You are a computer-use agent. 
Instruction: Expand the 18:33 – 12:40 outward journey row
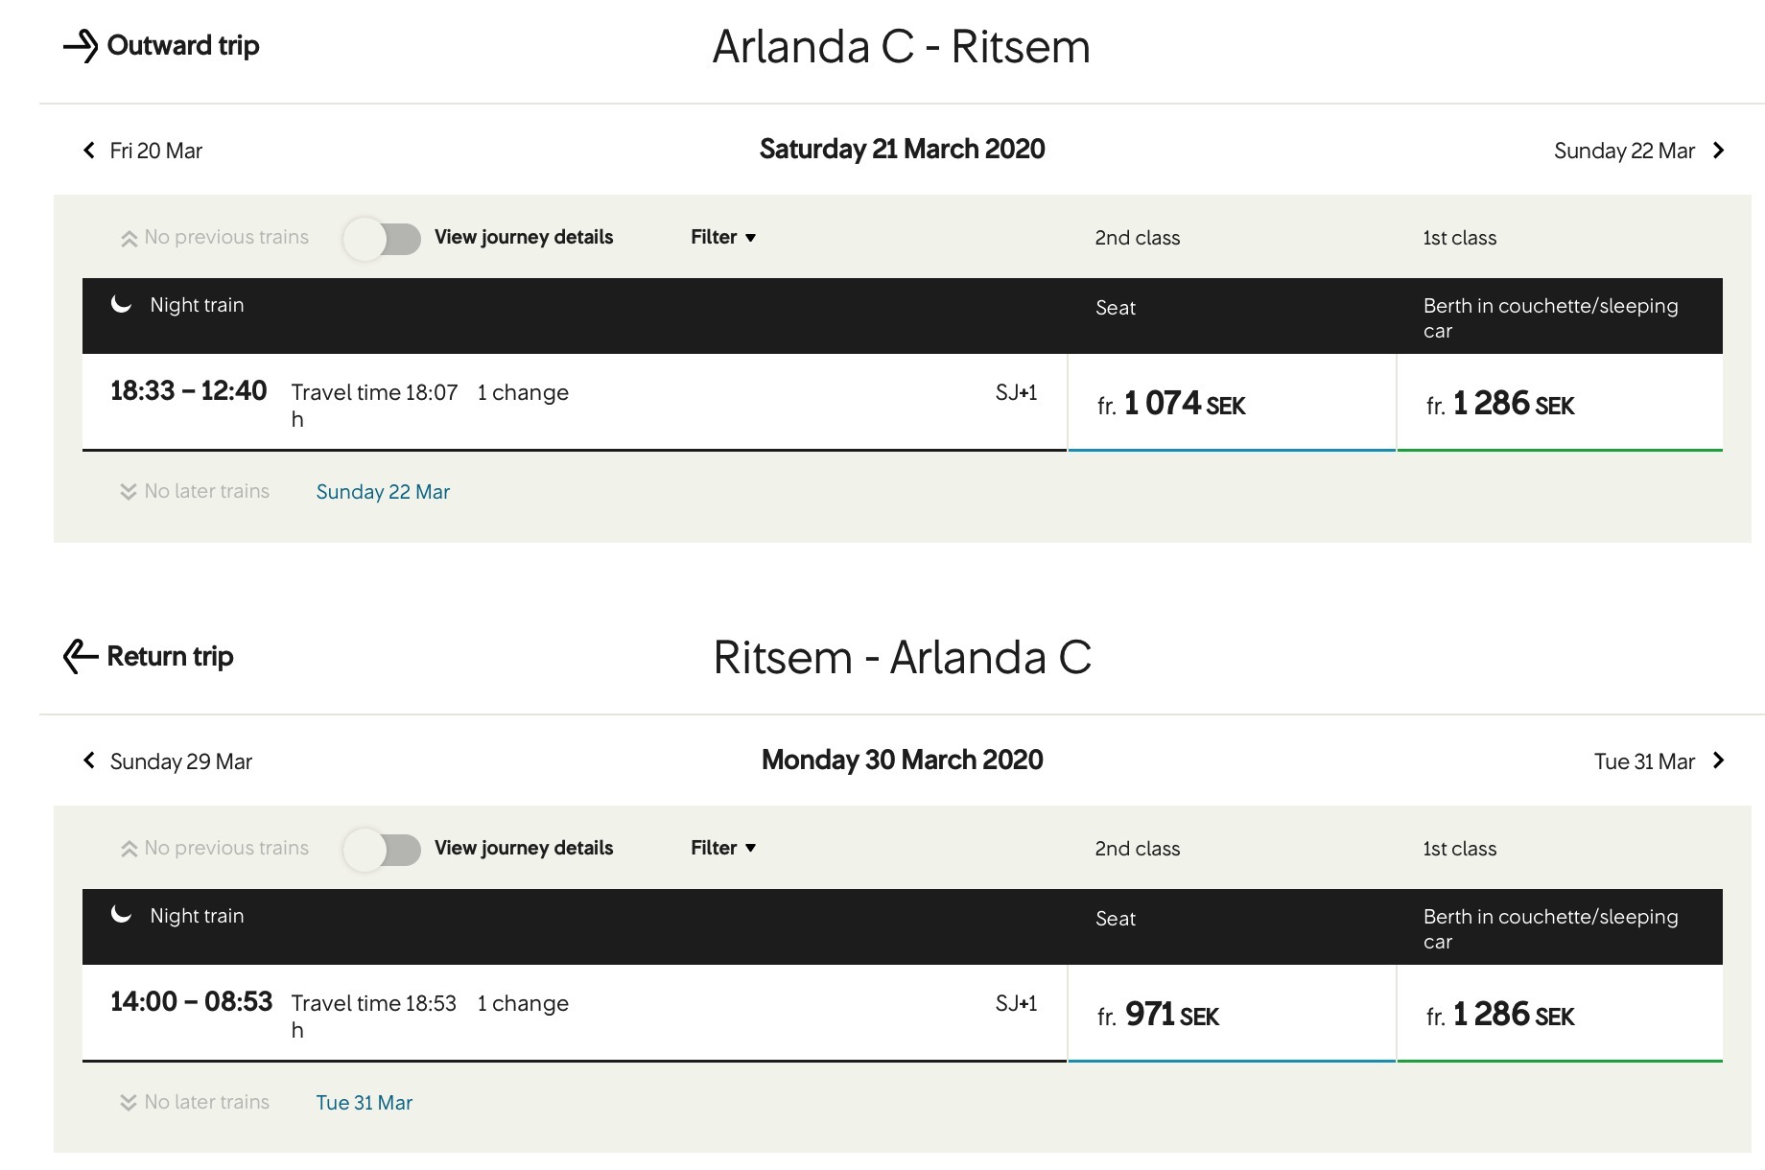pos(575,402)
